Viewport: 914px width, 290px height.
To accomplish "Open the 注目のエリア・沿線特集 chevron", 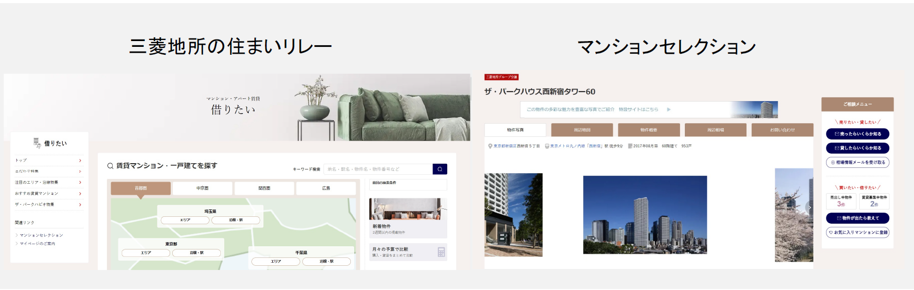I will (x=80, y=183).
